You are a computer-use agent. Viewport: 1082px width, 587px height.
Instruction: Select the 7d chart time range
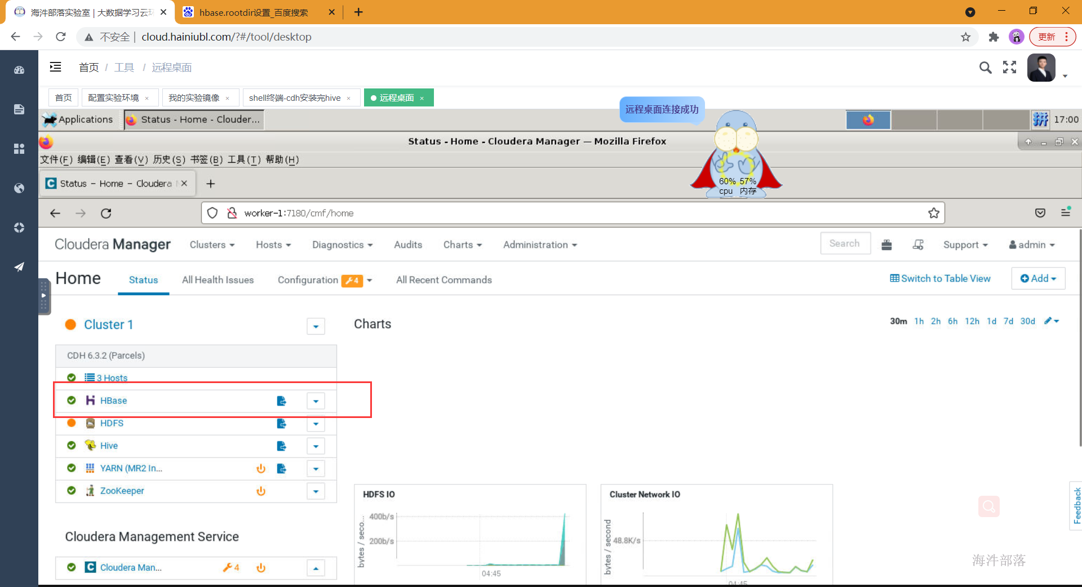pyautogui.click(x=1008, y=321)
